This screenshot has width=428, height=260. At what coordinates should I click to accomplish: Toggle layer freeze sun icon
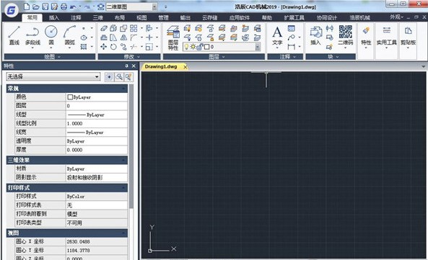[x=193, y=47]
